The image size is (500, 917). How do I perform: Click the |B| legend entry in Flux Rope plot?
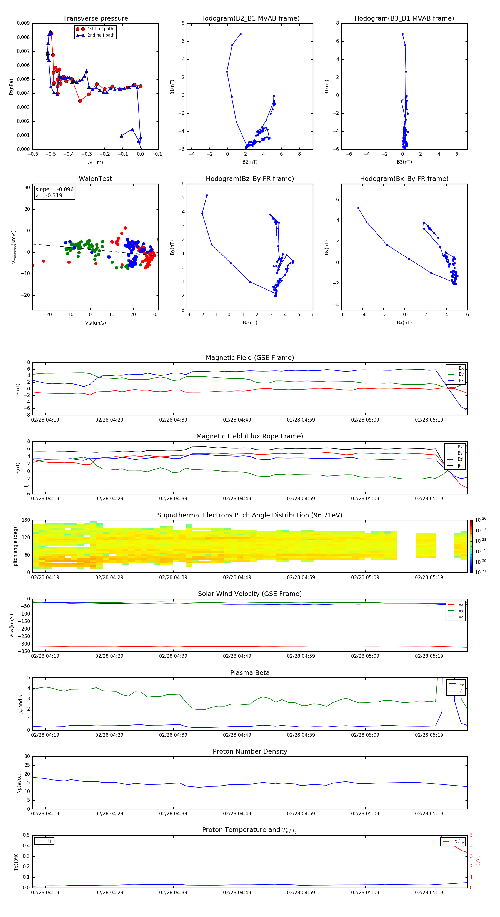point(455,466)
